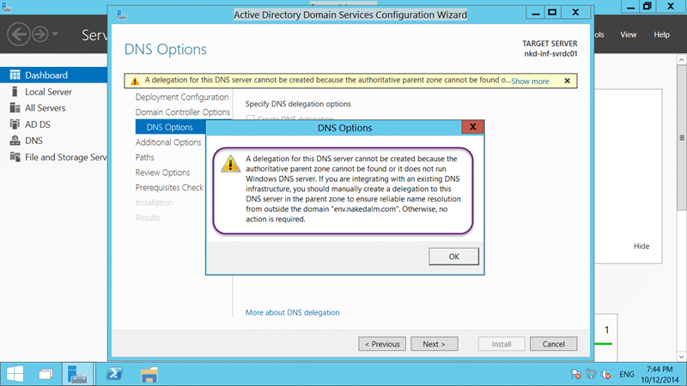
Task: Open the Windows Start button
Action: click(15, 374)
